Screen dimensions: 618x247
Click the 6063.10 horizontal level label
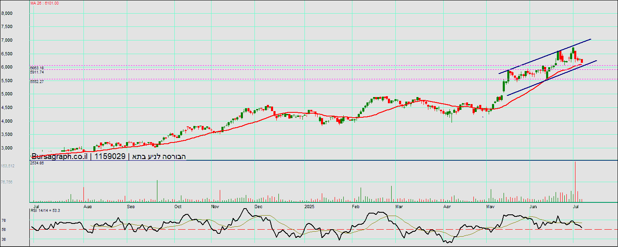tap(37, 68)
